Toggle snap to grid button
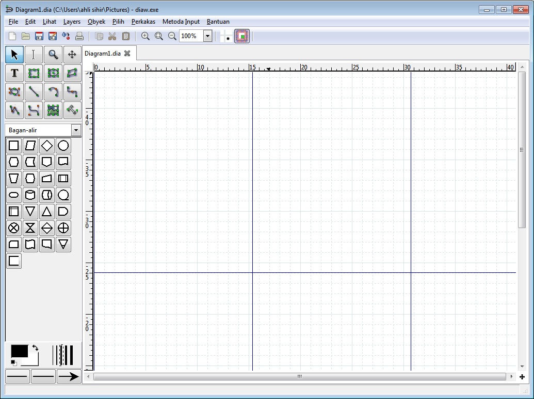 (227, 36)
